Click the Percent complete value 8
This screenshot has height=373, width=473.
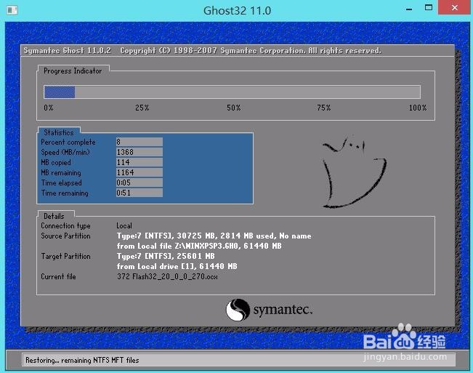pos(140,142)
